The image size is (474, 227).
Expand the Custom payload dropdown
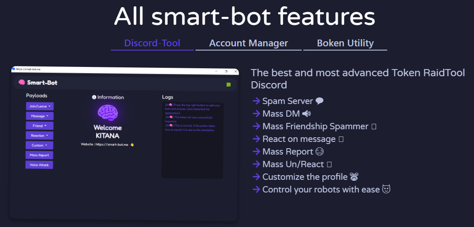(x=39, y=145)
